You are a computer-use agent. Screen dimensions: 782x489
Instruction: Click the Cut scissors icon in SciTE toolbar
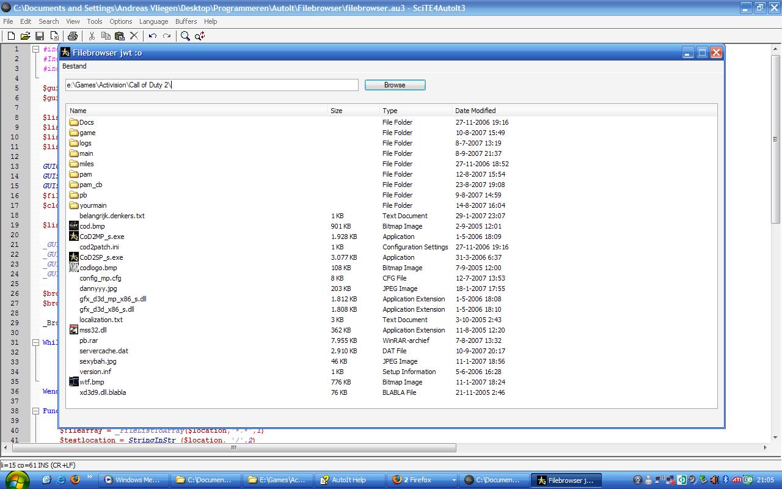[x=92, y=36]
